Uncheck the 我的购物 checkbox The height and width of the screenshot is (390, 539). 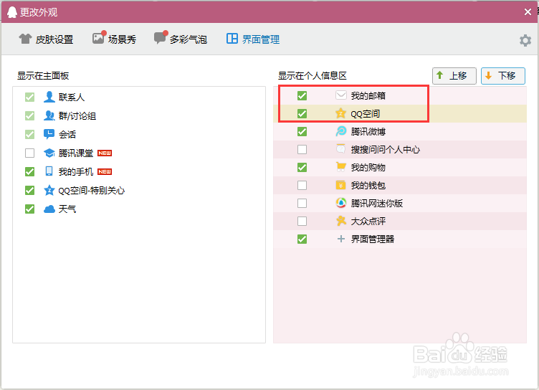pos(302,168)
